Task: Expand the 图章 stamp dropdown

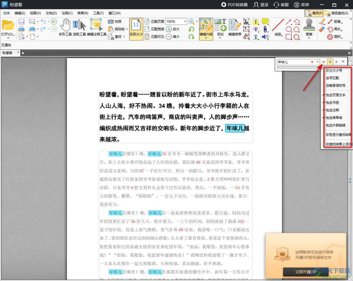Action: [x=309, y=38]
